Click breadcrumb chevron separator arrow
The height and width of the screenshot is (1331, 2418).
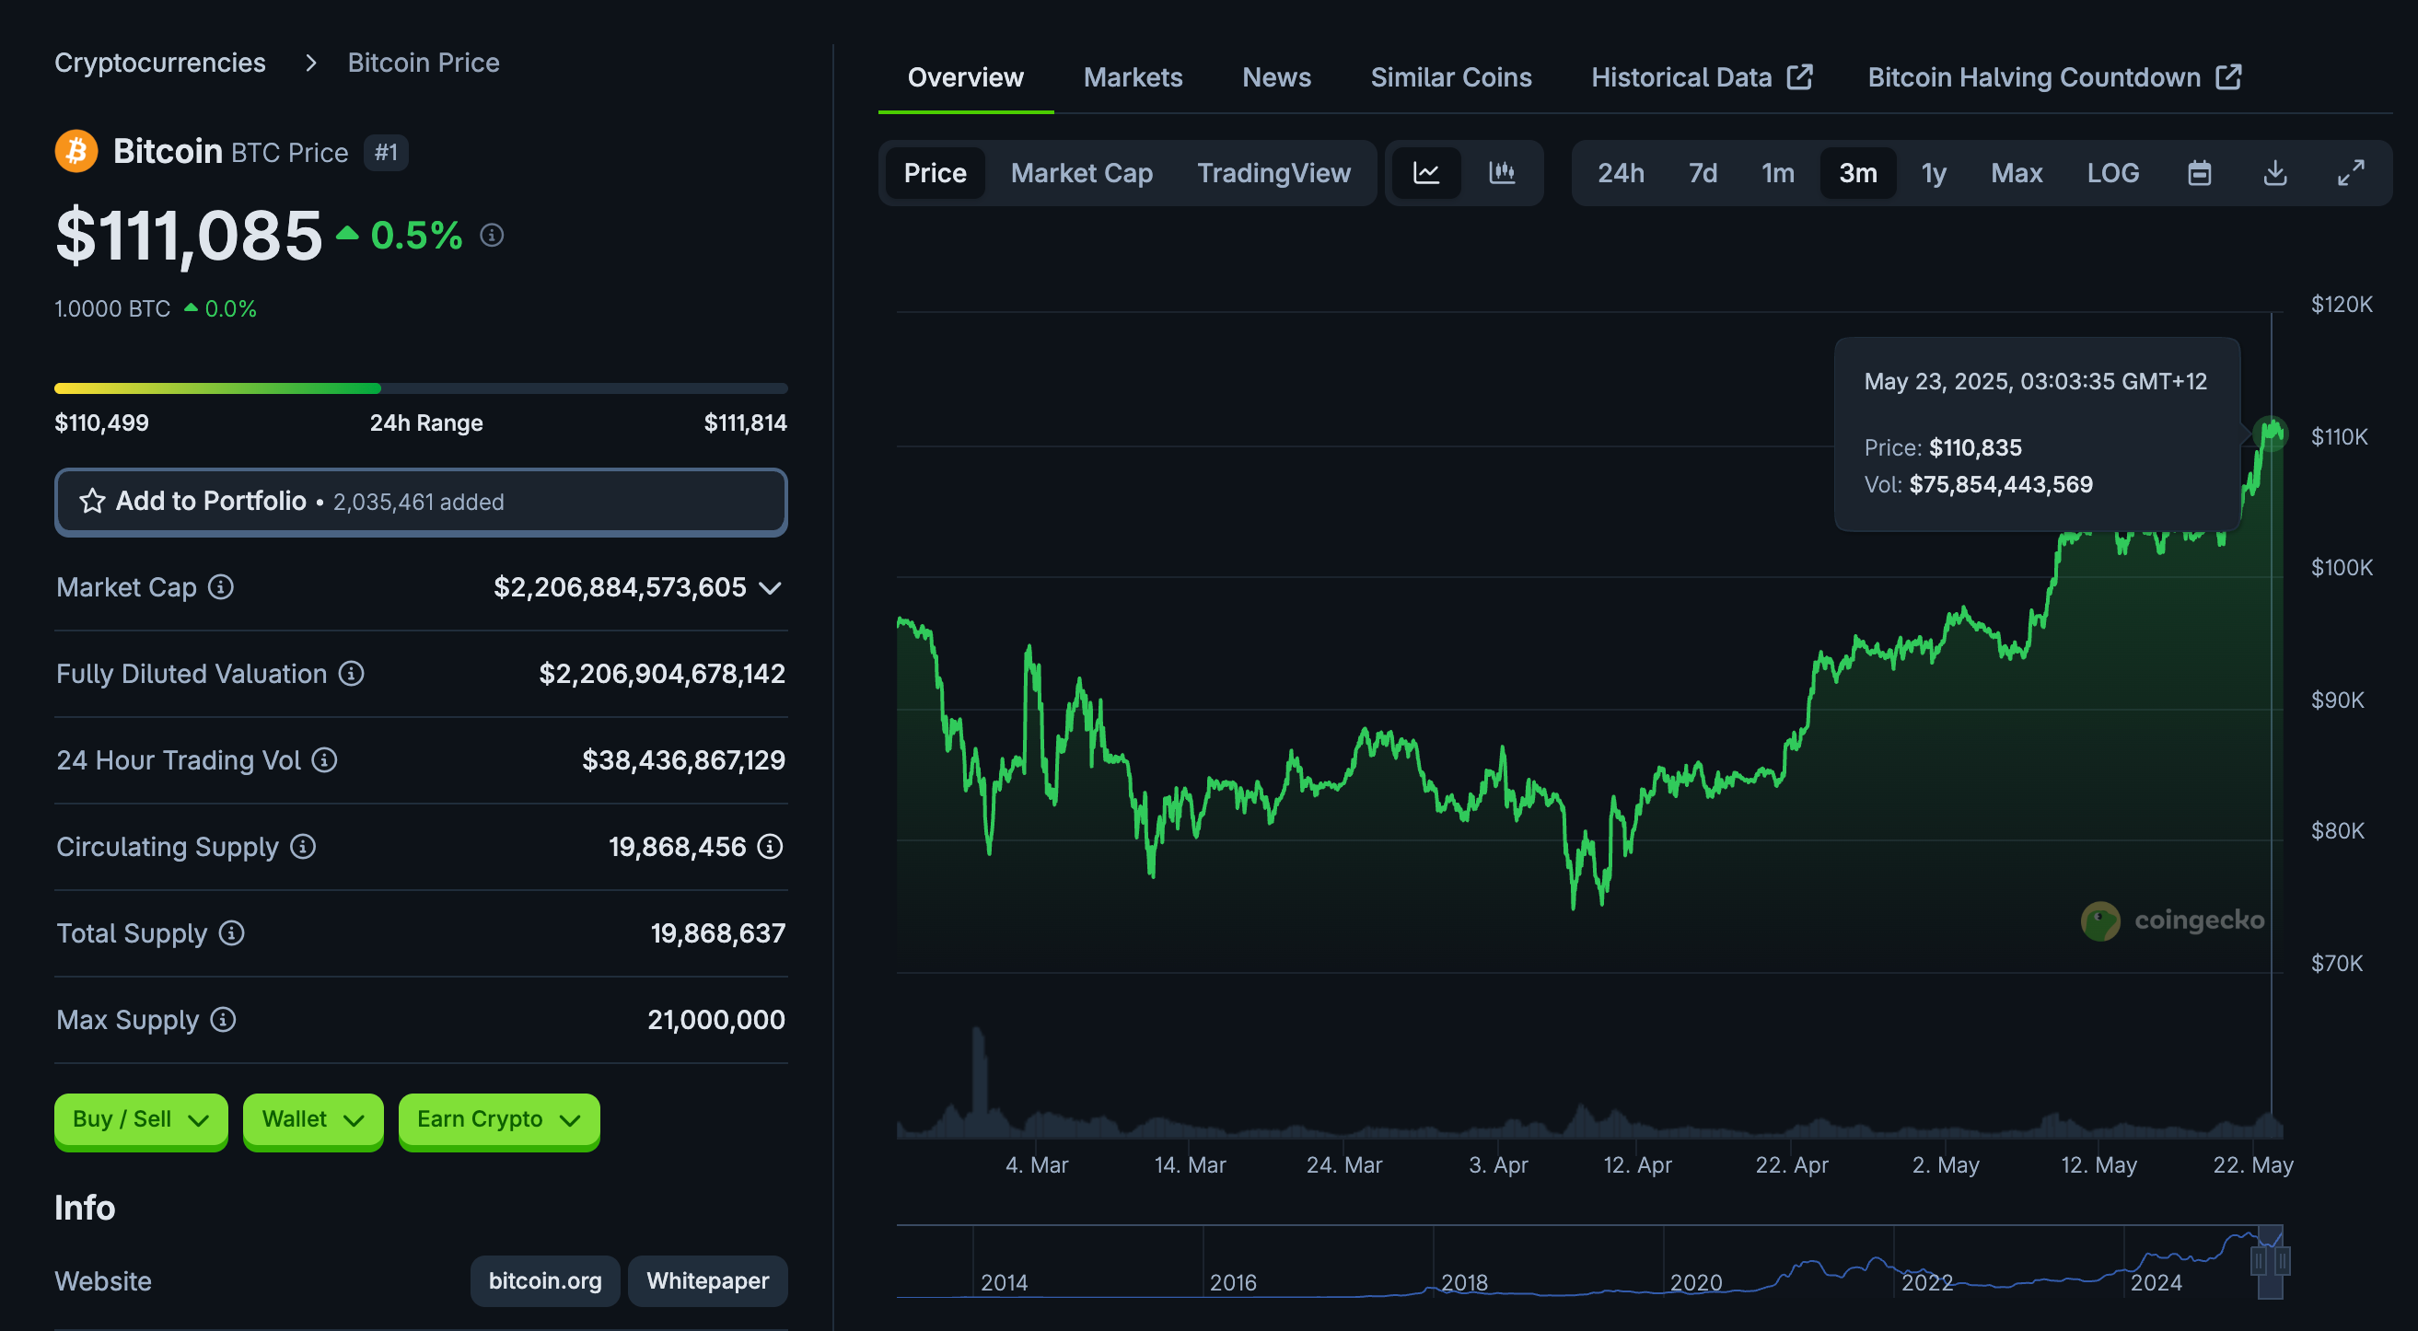[x=310, y=63]
